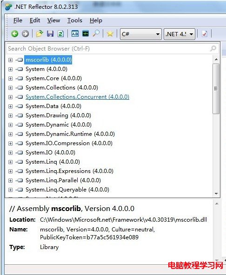
Task: Open an assembly with the folder icon
Action: (40, 33)
